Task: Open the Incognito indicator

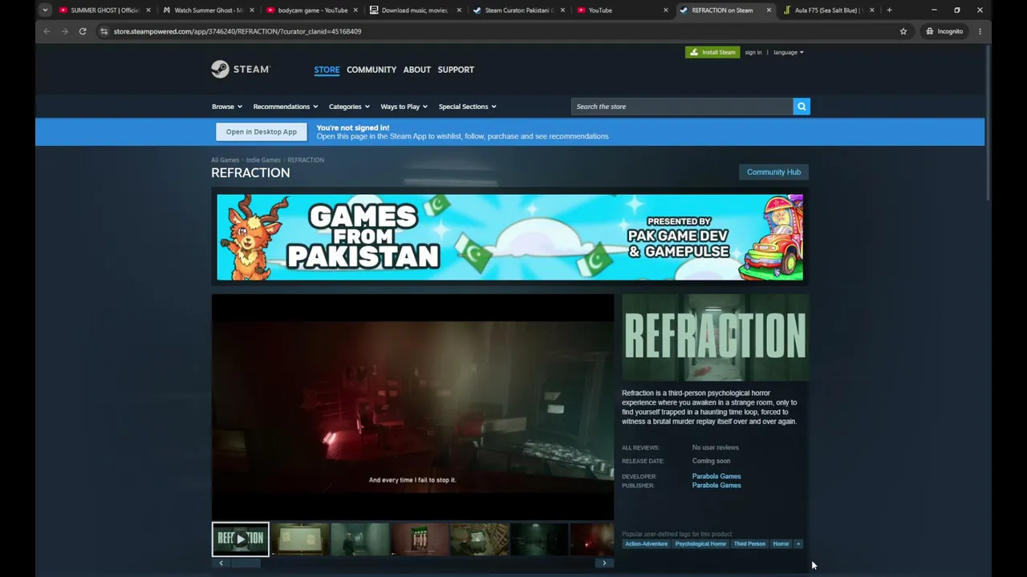Action: click(x=944, y=31)
